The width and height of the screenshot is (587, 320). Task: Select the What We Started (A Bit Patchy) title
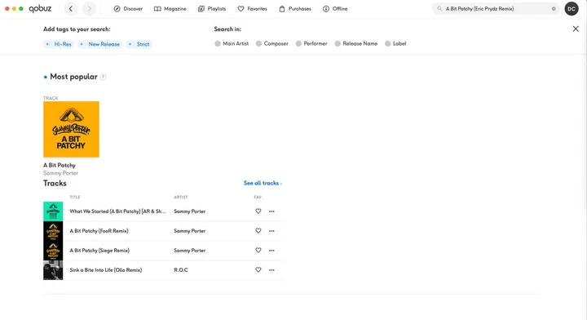[x=117, y=211]
